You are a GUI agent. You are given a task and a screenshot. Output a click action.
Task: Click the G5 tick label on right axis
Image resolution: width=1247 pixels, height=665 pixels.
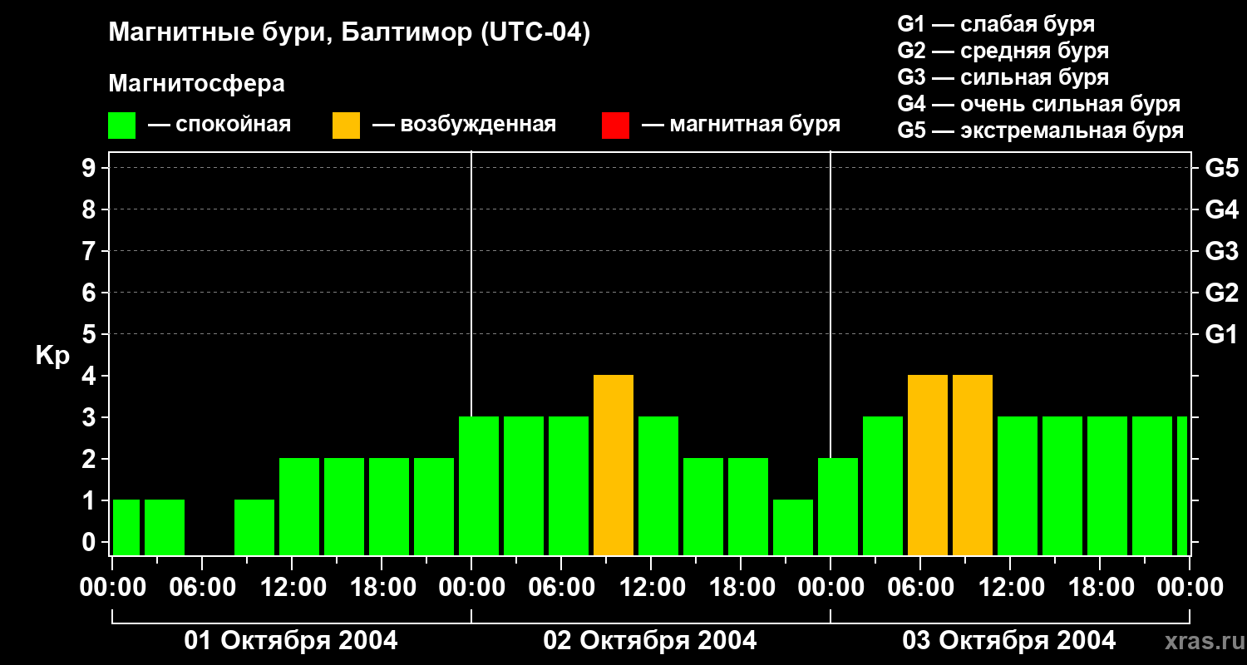coord(1222,168)
